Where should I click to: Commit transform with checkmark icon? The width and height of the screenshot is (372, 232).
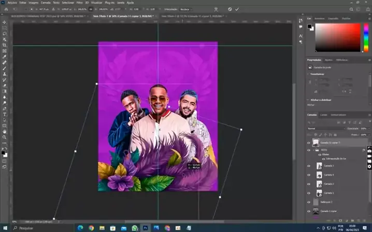[237, 9]
